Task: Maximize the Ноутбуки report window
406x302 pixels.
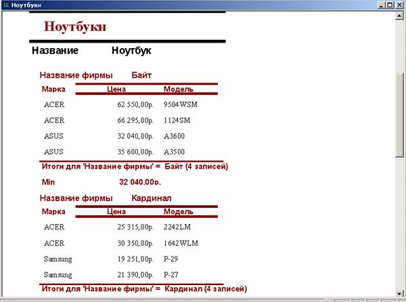Action: tap(390, 5)
